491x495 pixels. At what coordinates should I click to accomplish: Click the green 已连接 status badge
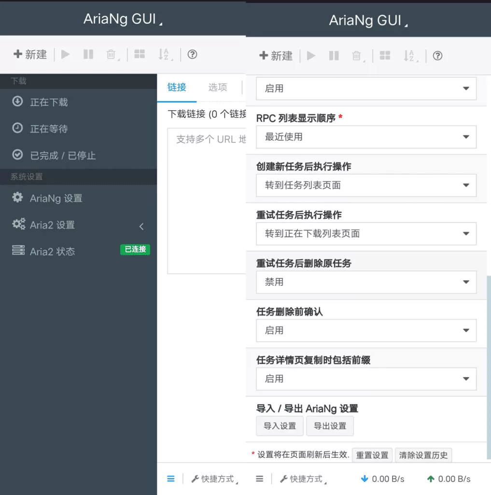(x=135, y=249)
